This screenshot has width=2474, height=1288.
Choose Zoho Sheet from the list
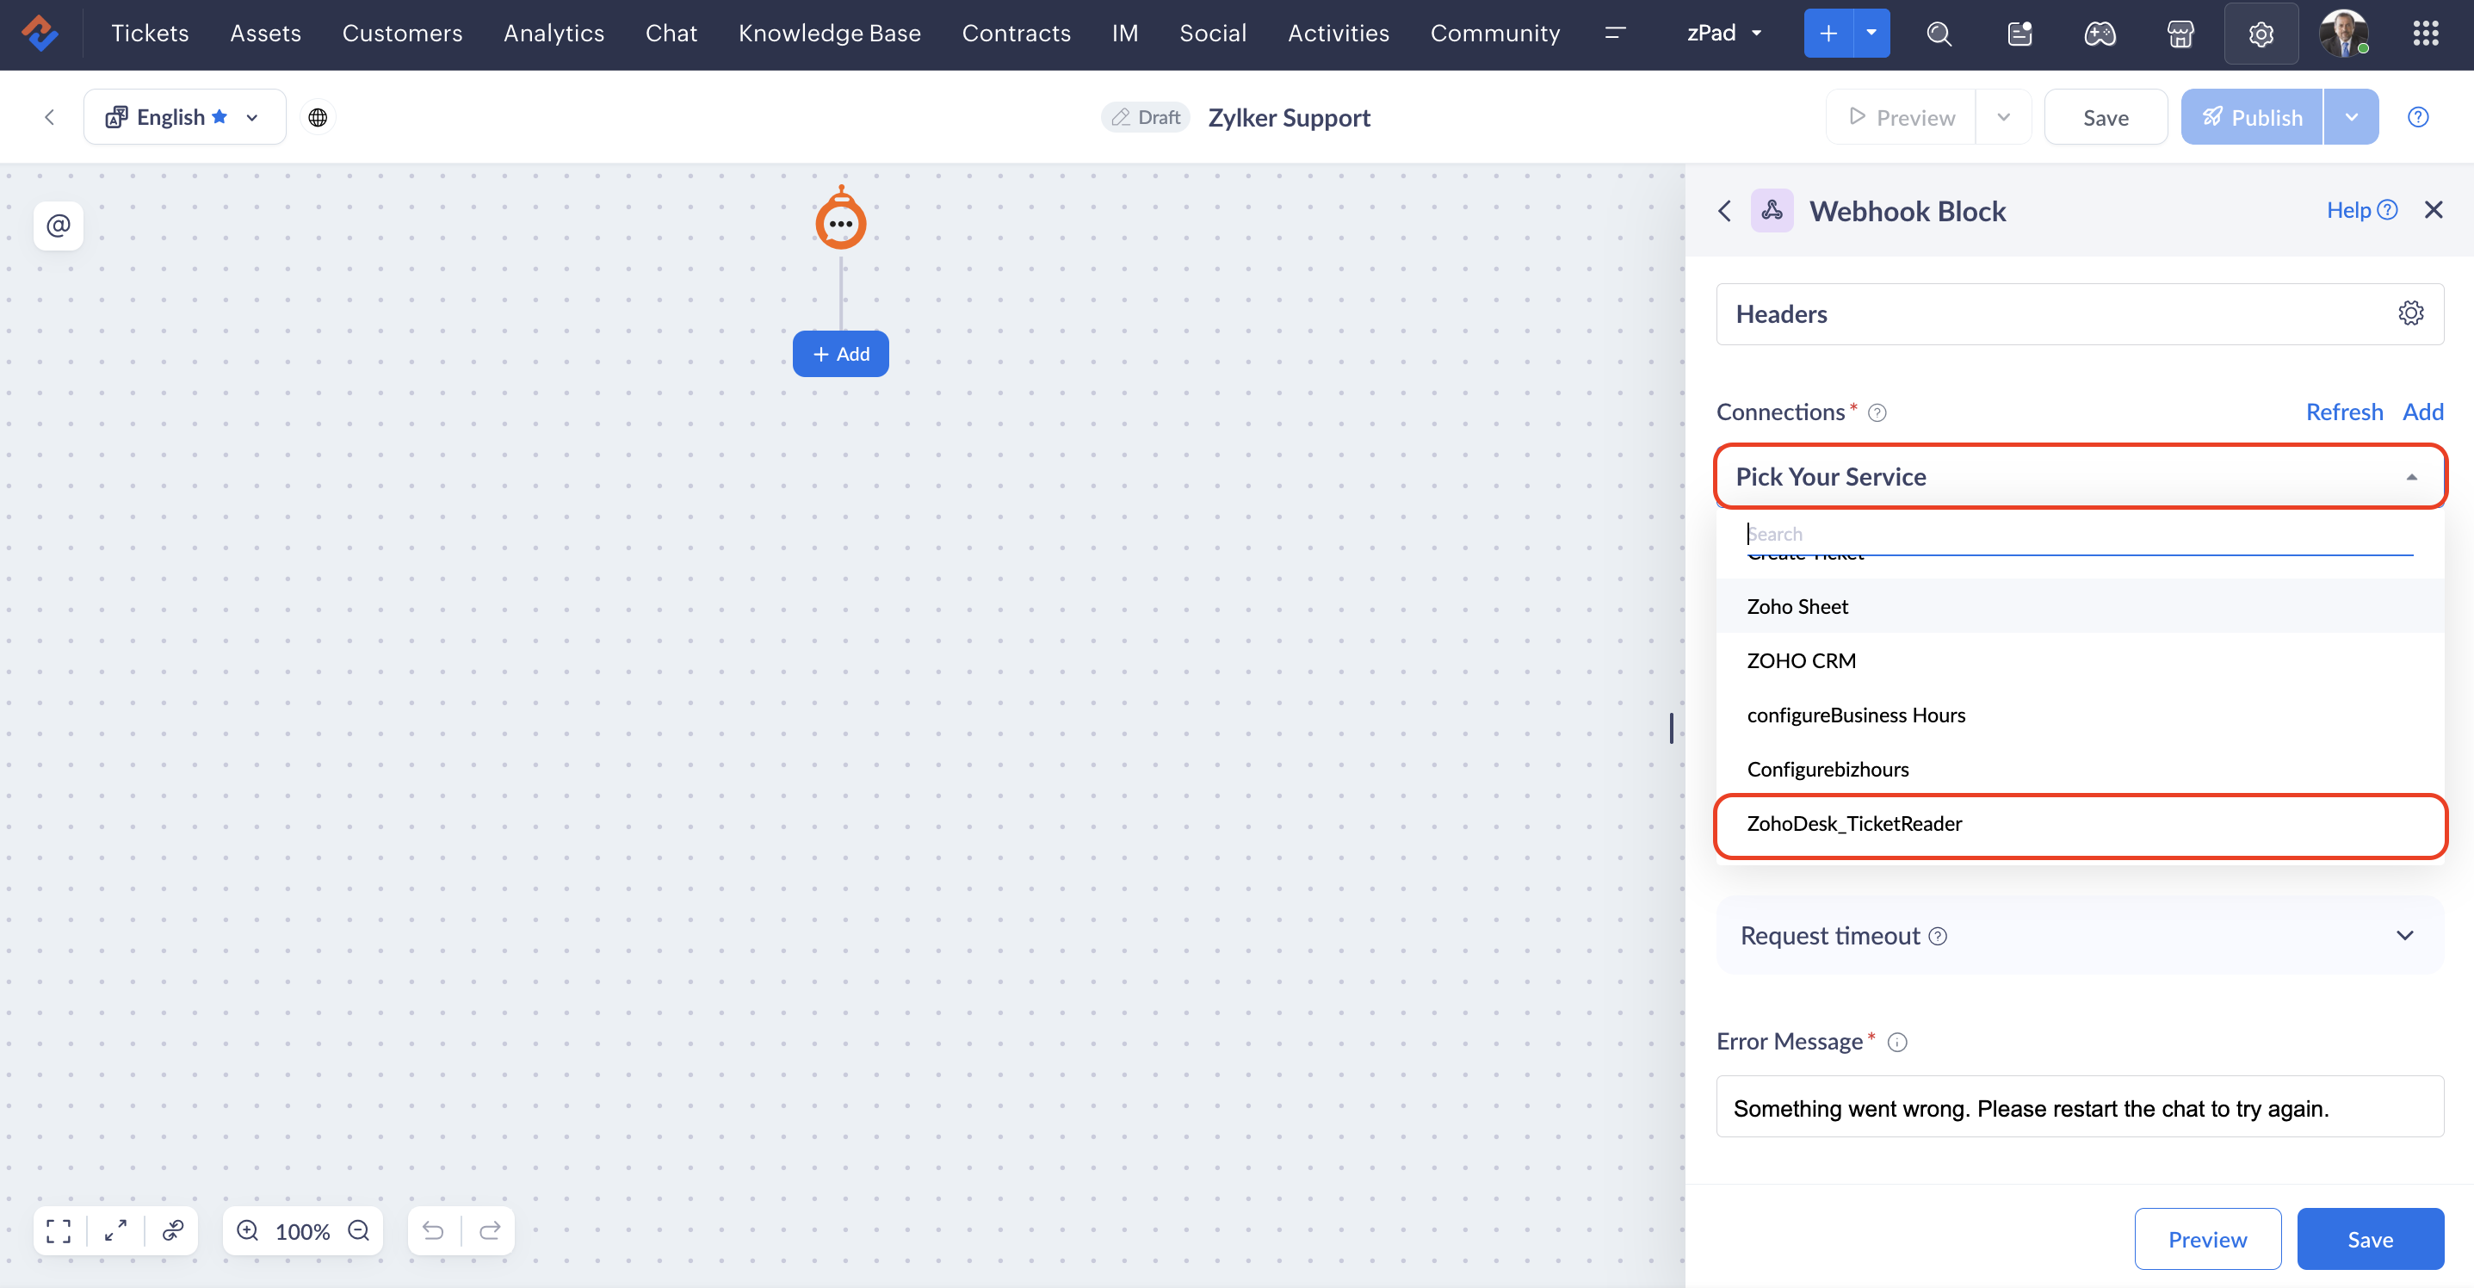click(1797, 607)
